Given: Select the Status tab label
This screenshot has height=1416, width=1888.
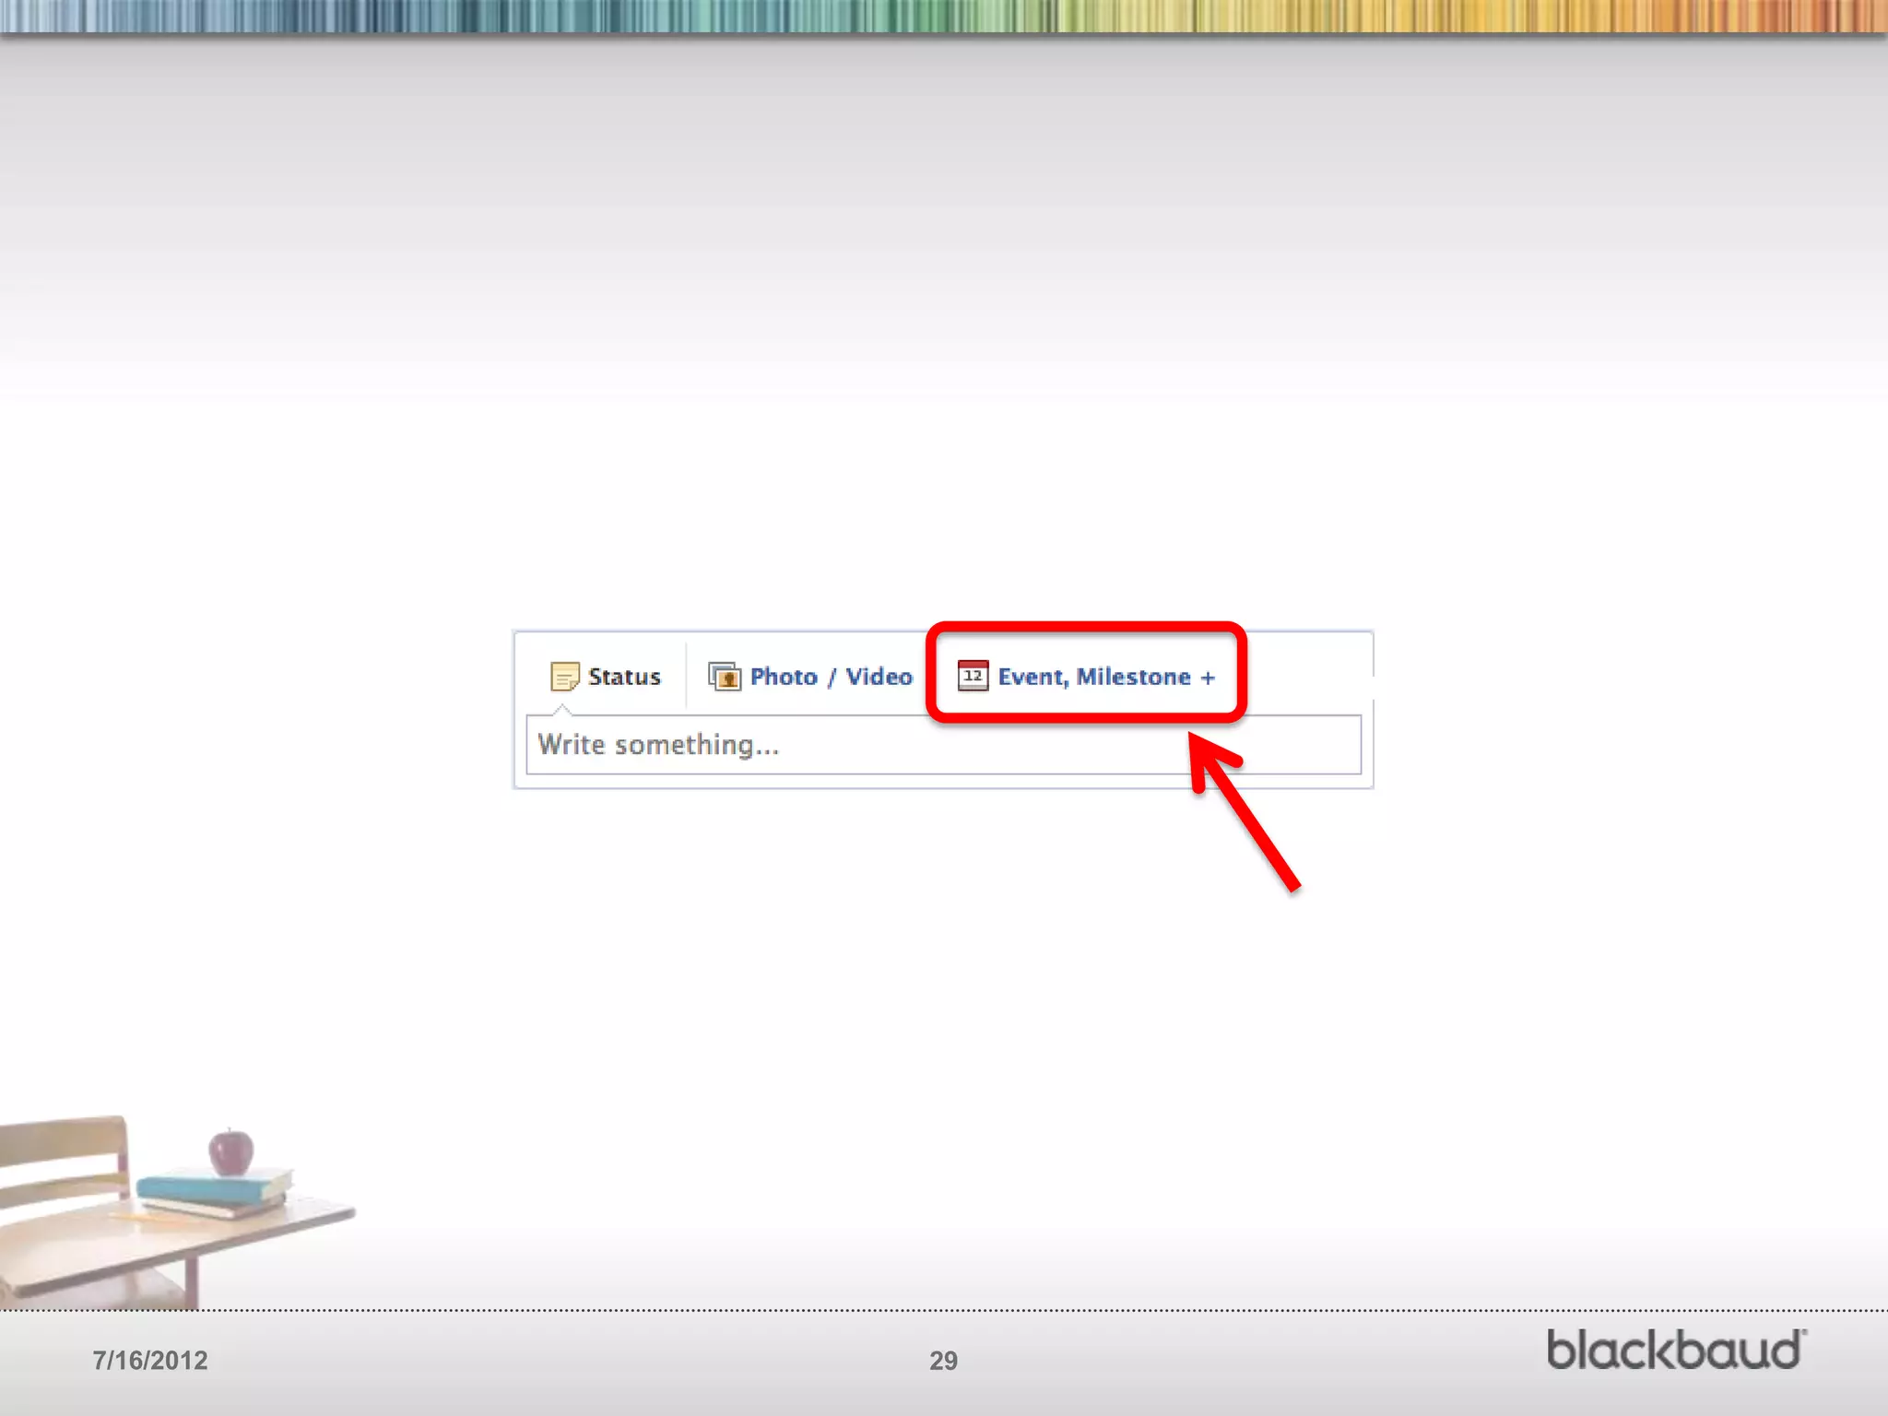Looking at the screenshot, I should [x=624, y=677].
